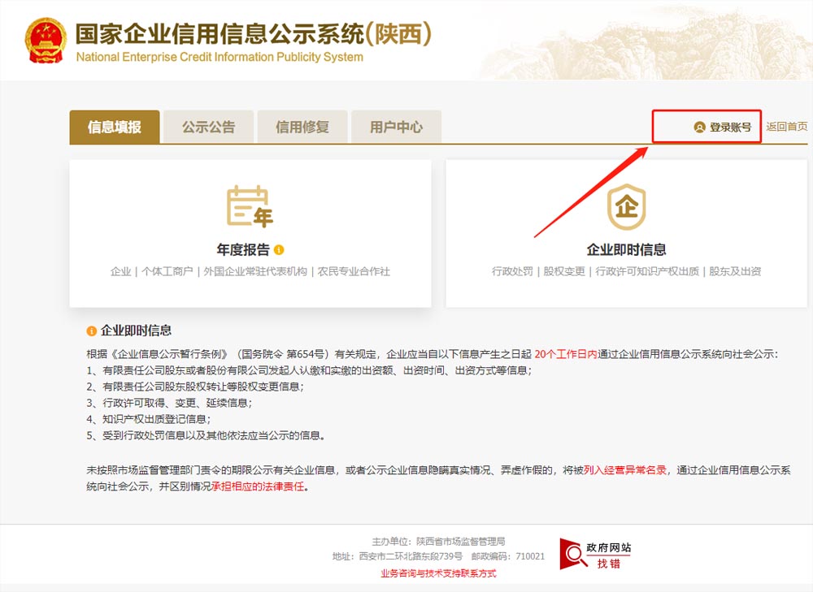Open 业务咨询与技术支持联系方式 link
The height and width of the screenshot is (592, 813).
pyautogui.click(x=439, y=573)
